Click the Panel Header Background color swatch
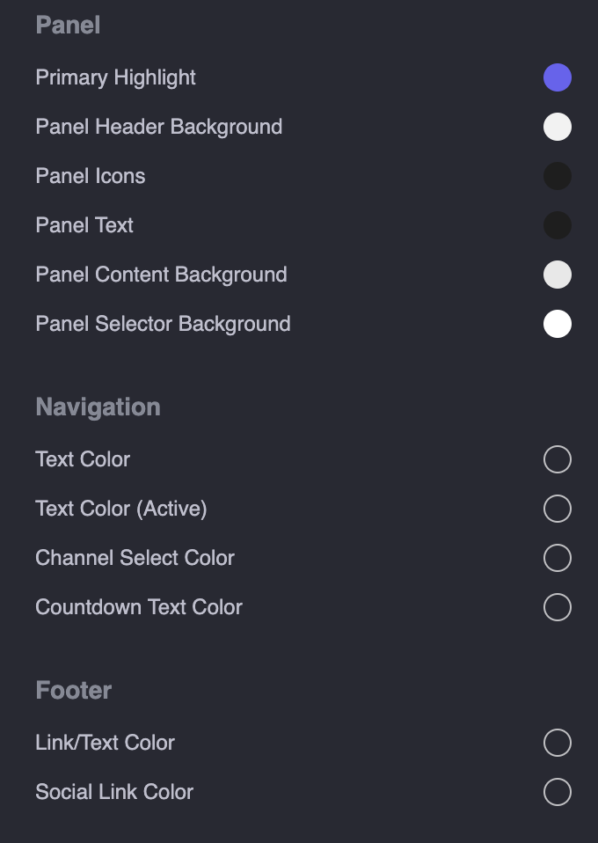 pos(558,127)
